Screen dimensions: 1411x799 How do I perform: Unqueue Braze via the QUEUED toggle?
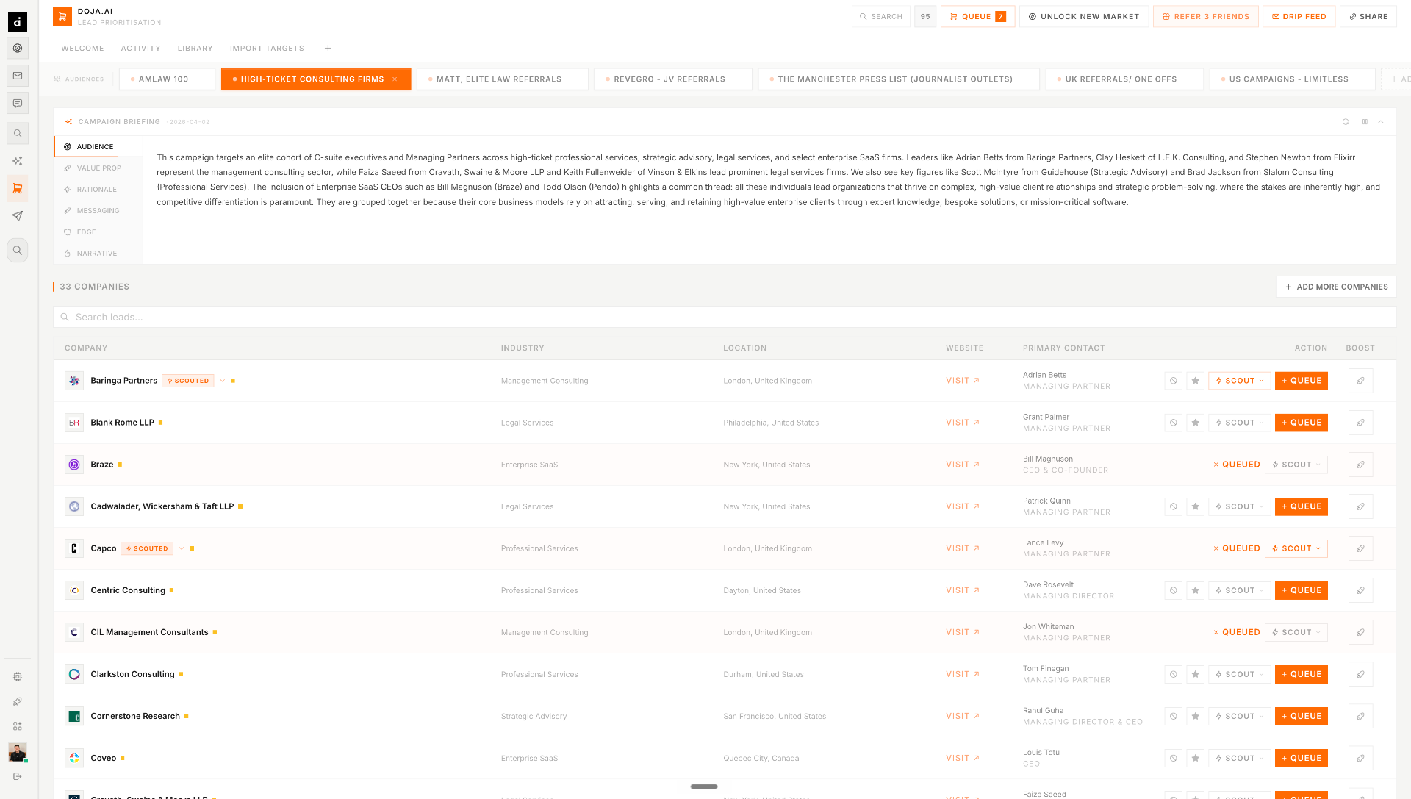pos(1237,465)
